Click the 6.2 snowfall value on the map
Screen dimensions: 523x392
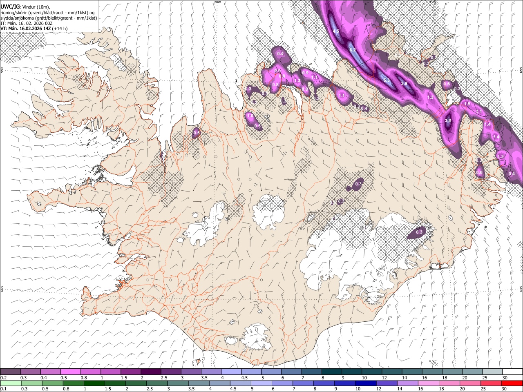pyautogui.click(x=353, y=50)
